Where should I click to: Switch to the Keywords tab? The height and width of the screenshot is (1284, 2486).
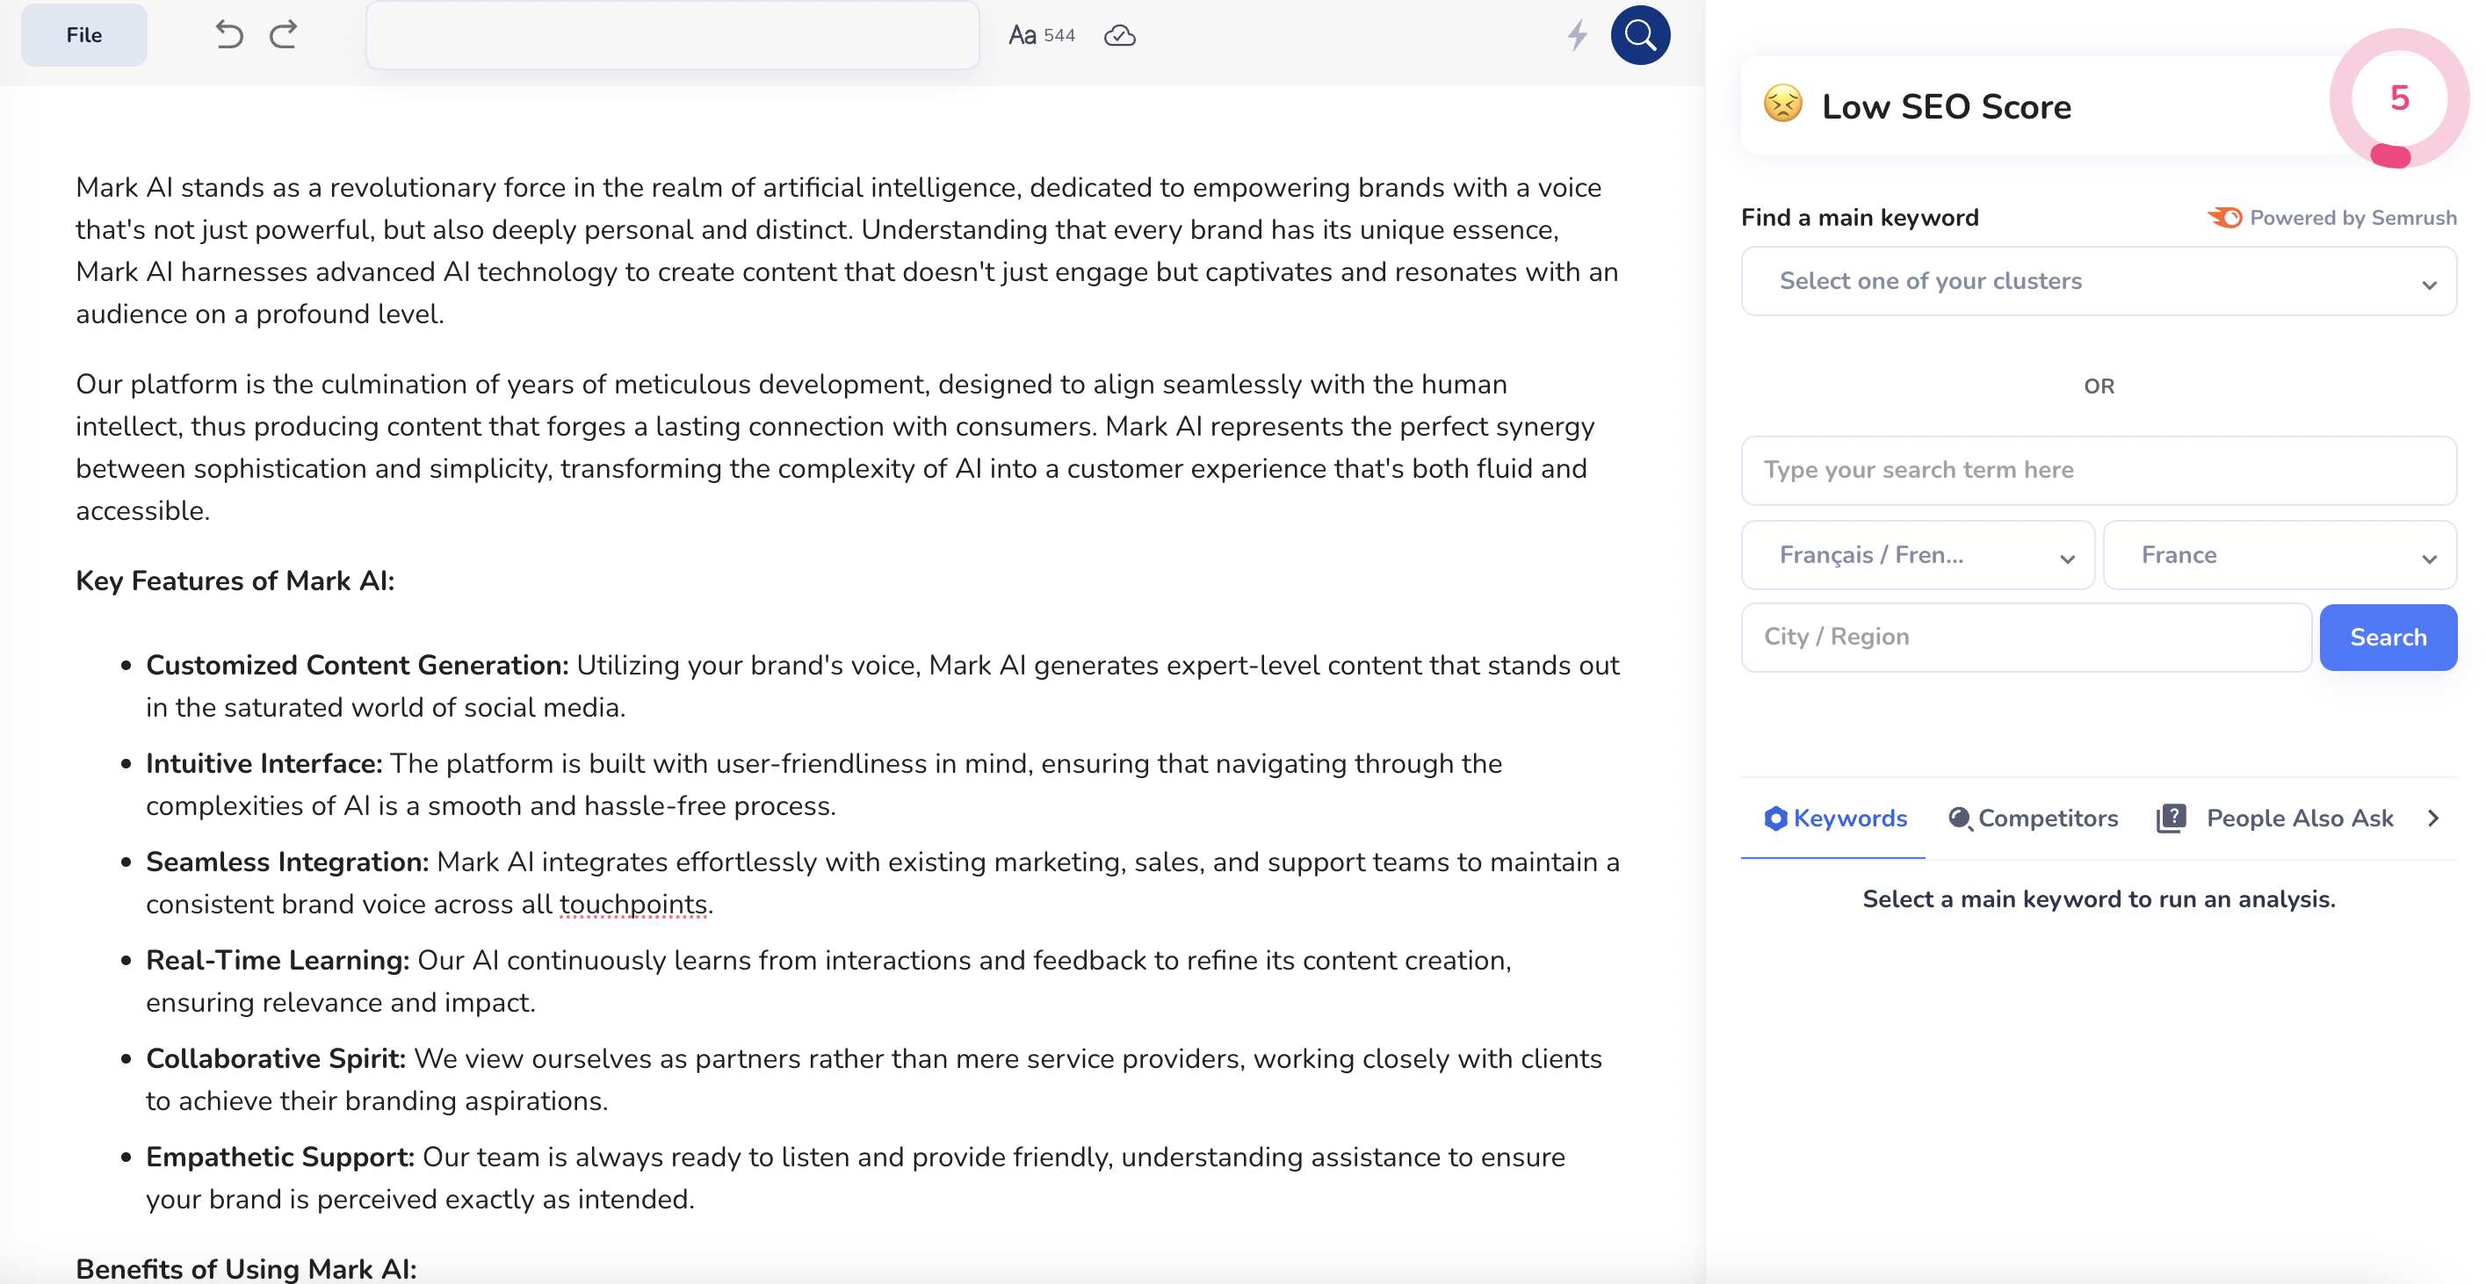(x=1834, y=818)
